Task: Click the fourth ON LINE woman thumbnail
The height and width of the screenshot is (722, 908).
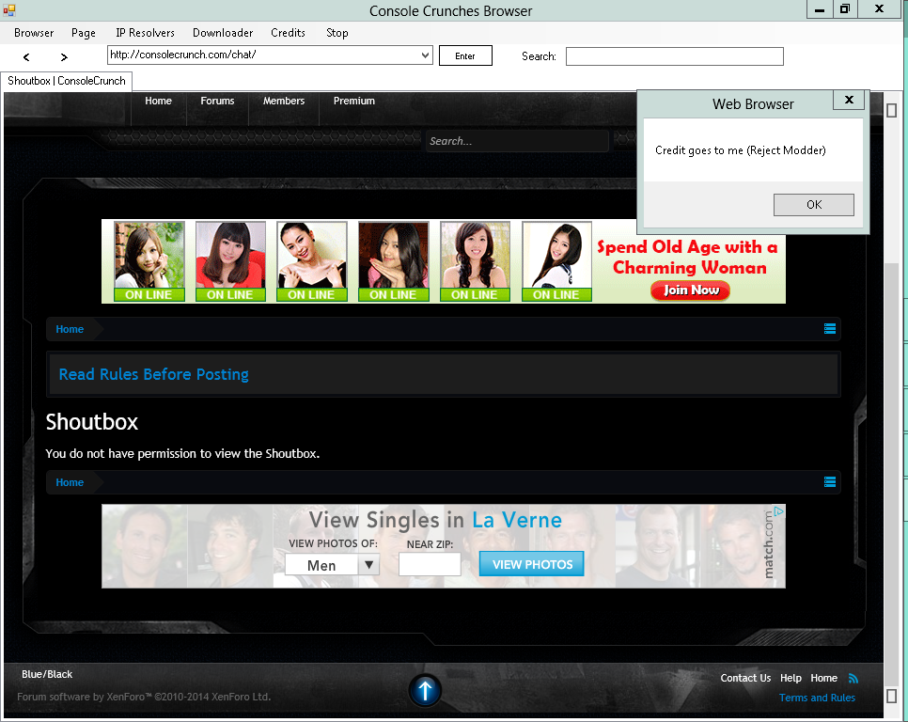Action: click(x=393, y=261)
